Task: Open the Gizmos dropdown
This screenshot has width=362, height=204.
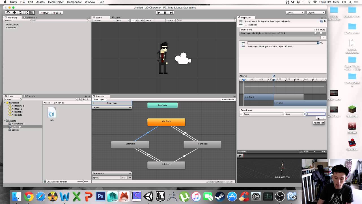Action: click(x=171, y=21)
